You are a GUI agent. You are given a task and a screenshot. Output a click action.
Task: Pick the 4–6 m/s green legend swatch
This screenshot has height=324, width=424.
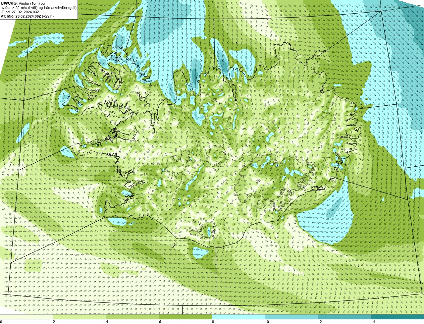[x=132, y=317]
